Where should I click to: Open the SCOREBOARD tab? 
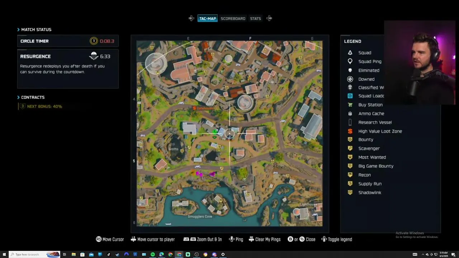point(233,18)
